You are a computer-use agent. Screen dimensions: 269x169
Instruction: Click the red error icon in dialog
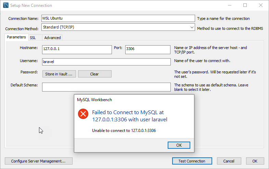point(83,114)
